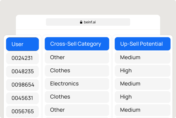The height and width of the screenshot is (118, 176).
Task: Select the Clothes category for user 0045631
Action: click(77, 97)
